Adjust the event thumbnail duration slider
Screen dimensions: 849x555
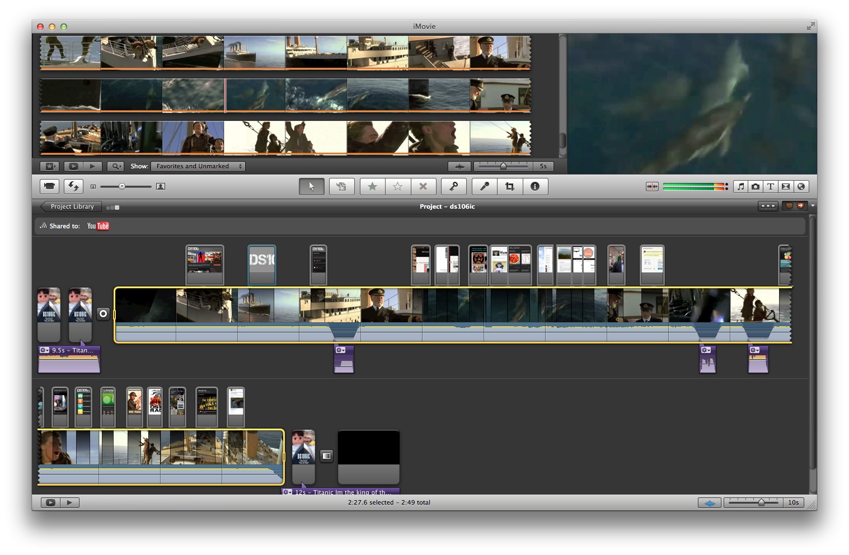tap(503, 166)
